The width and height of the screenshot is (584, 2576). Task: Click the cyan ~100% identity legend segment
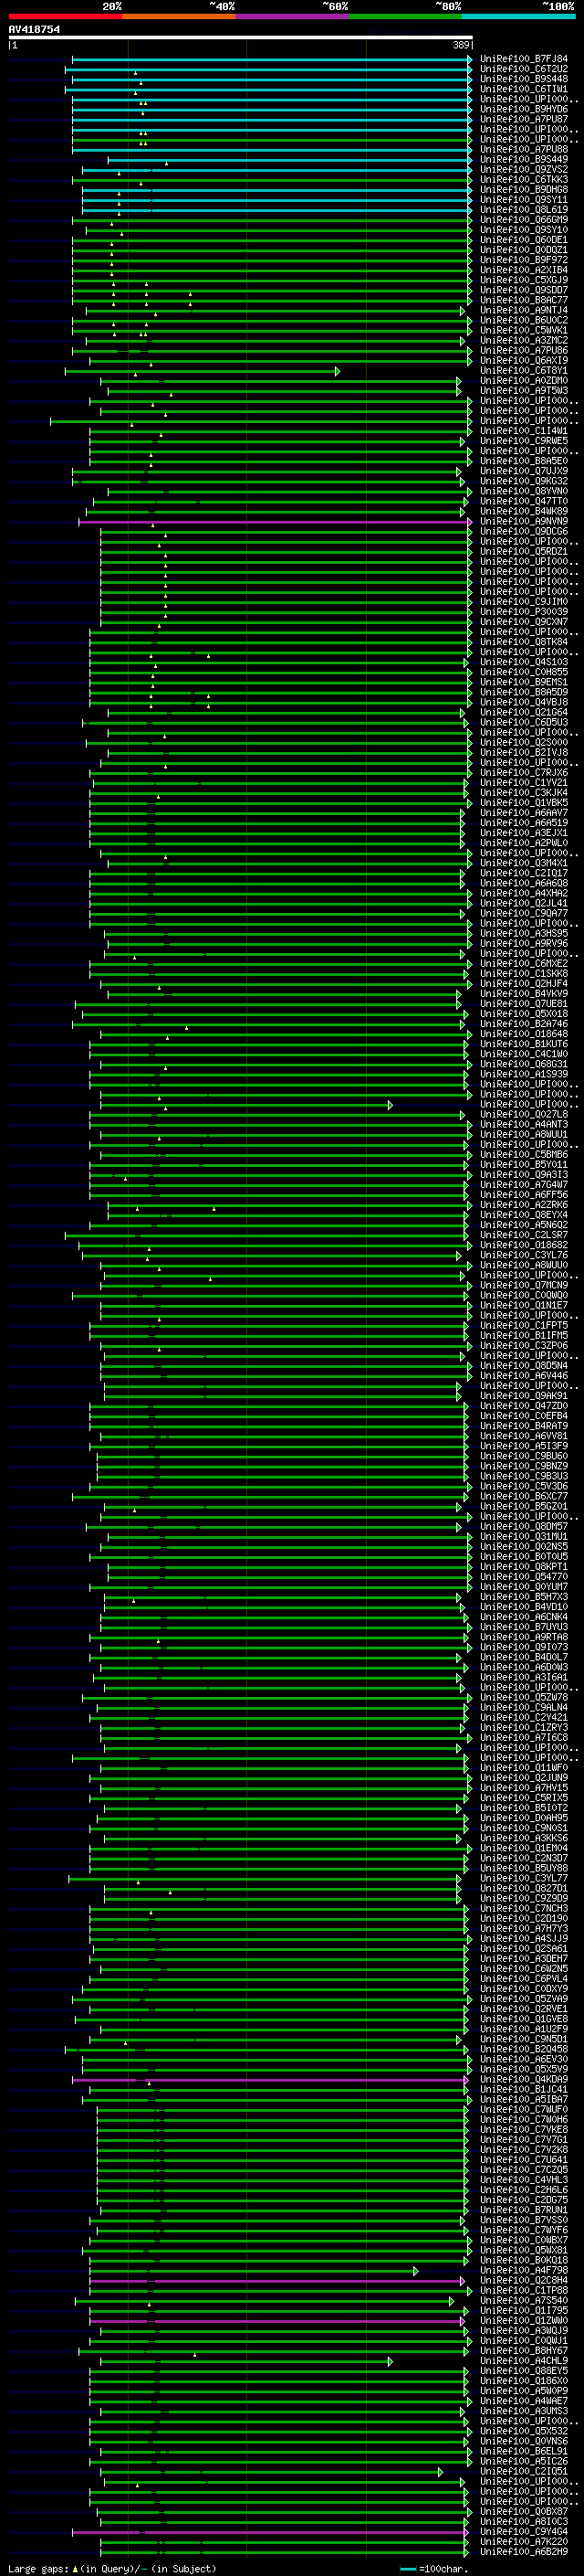[518, 16]
